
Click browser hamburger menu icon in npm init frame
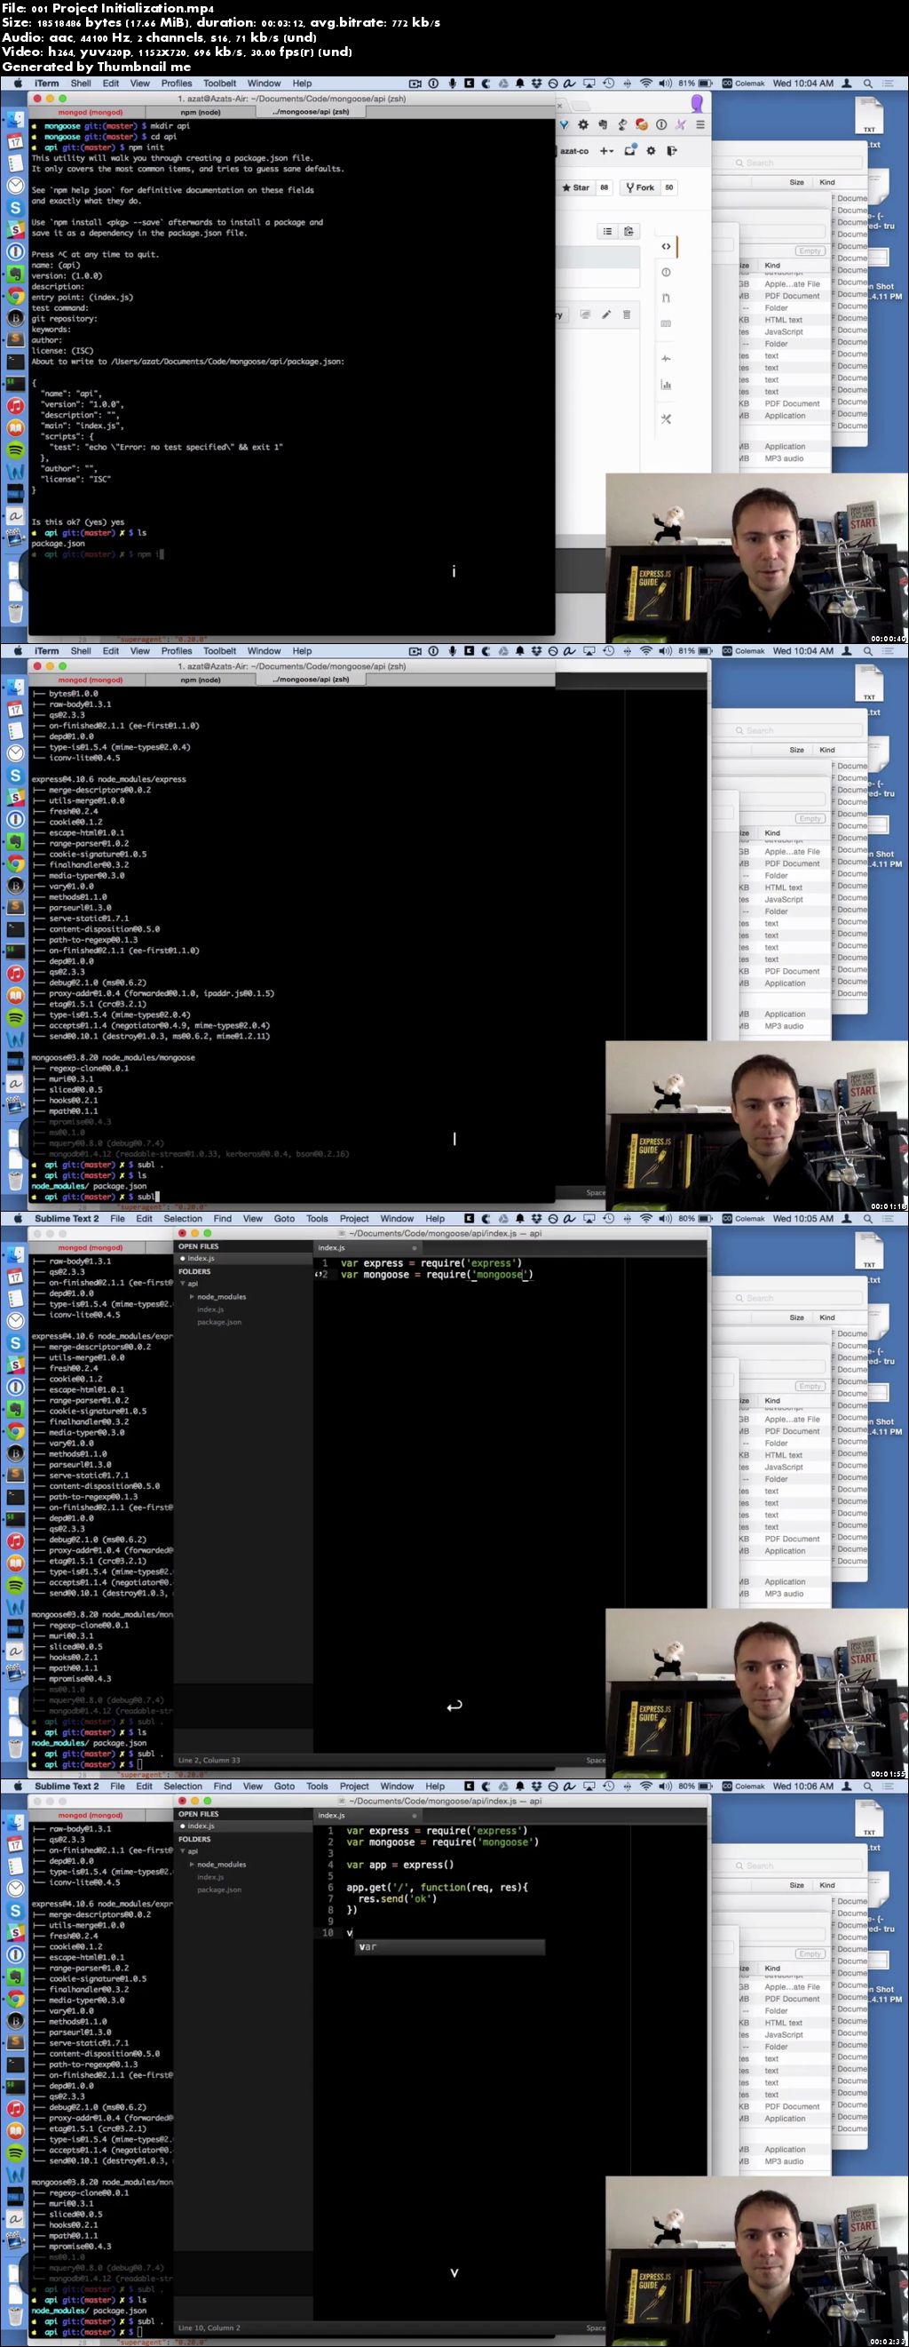(700, 125)
